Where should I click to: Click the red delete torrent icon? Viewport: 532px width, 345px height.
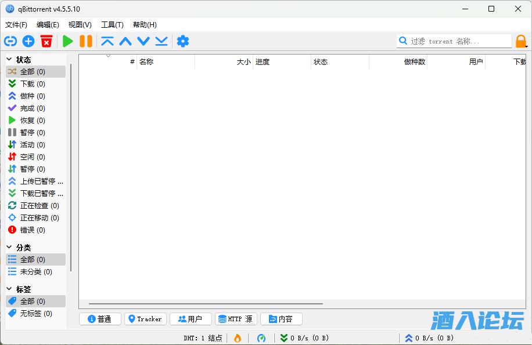click(x=46, y=41)
